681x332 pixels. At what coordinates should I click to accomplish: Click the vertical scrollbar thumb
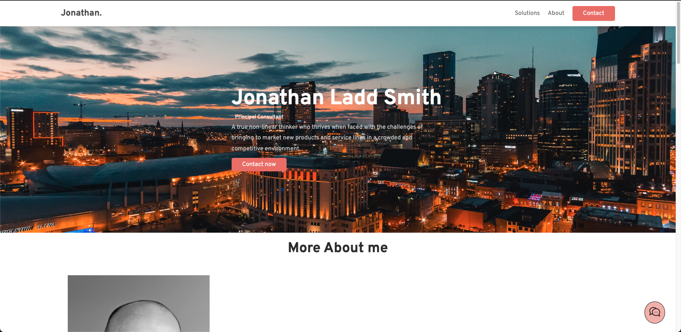pos(678,33)
